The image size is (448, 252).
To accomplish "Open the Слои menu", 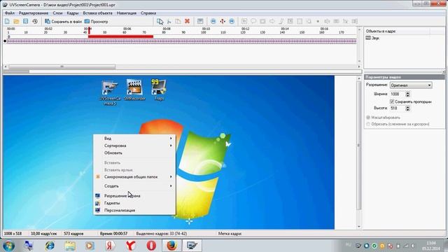I will (x=57, y=13).
